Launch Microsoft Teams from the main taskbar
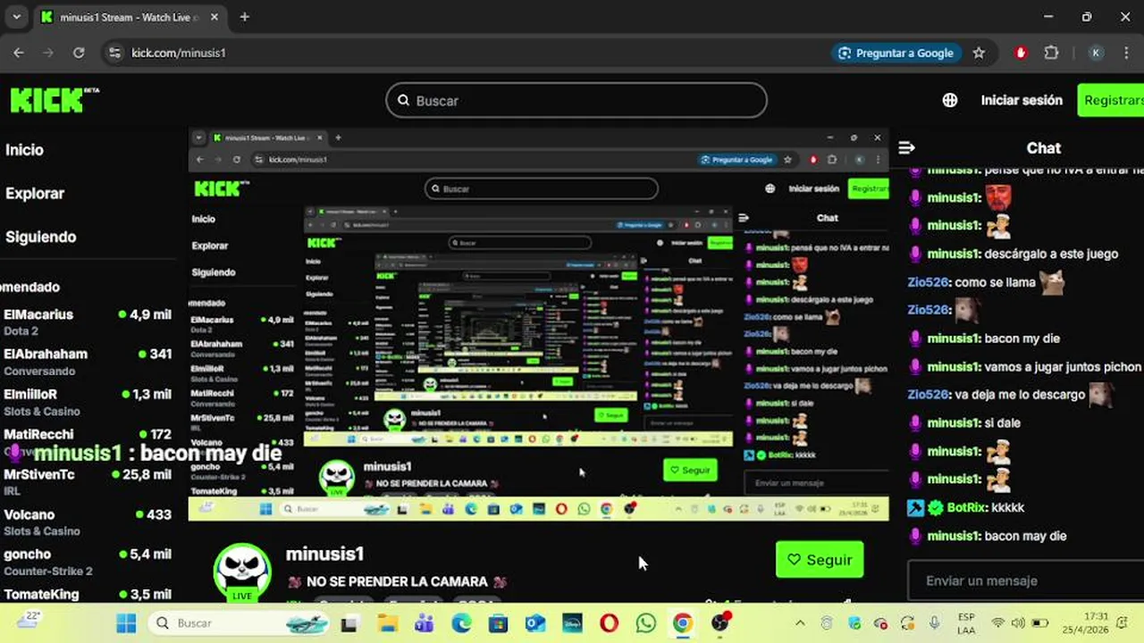The height and width of the screenshot is (643, 1144). point(424,623)
